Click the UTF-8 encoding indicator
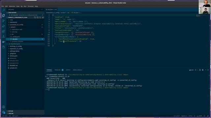The width and height of the screenshot is (211, 118). tap(190, 116)
